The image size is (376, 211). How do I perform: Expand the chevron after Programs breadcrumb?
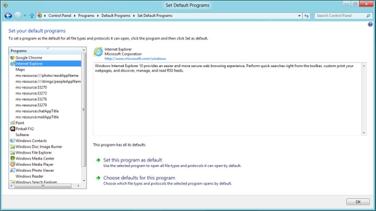98,16
